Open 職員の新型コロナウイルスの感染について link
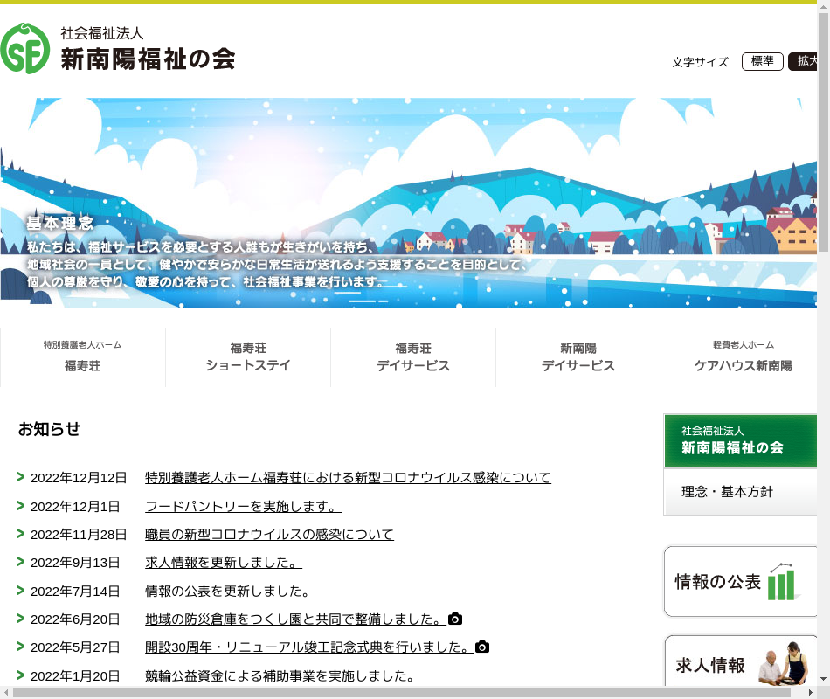 [x=269, y=534]
